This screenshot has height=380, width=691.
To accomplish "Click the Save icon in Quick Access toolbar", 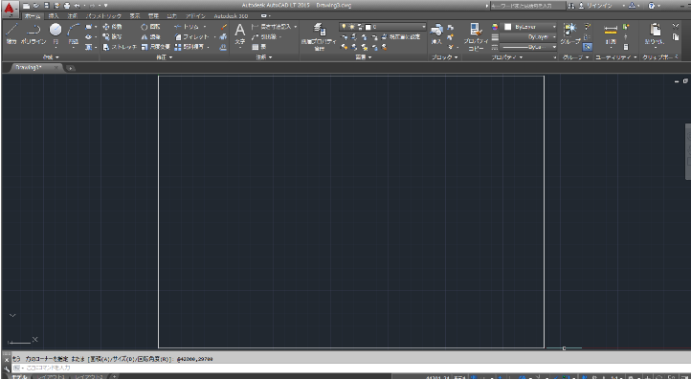I will click(x=47, y=6).
